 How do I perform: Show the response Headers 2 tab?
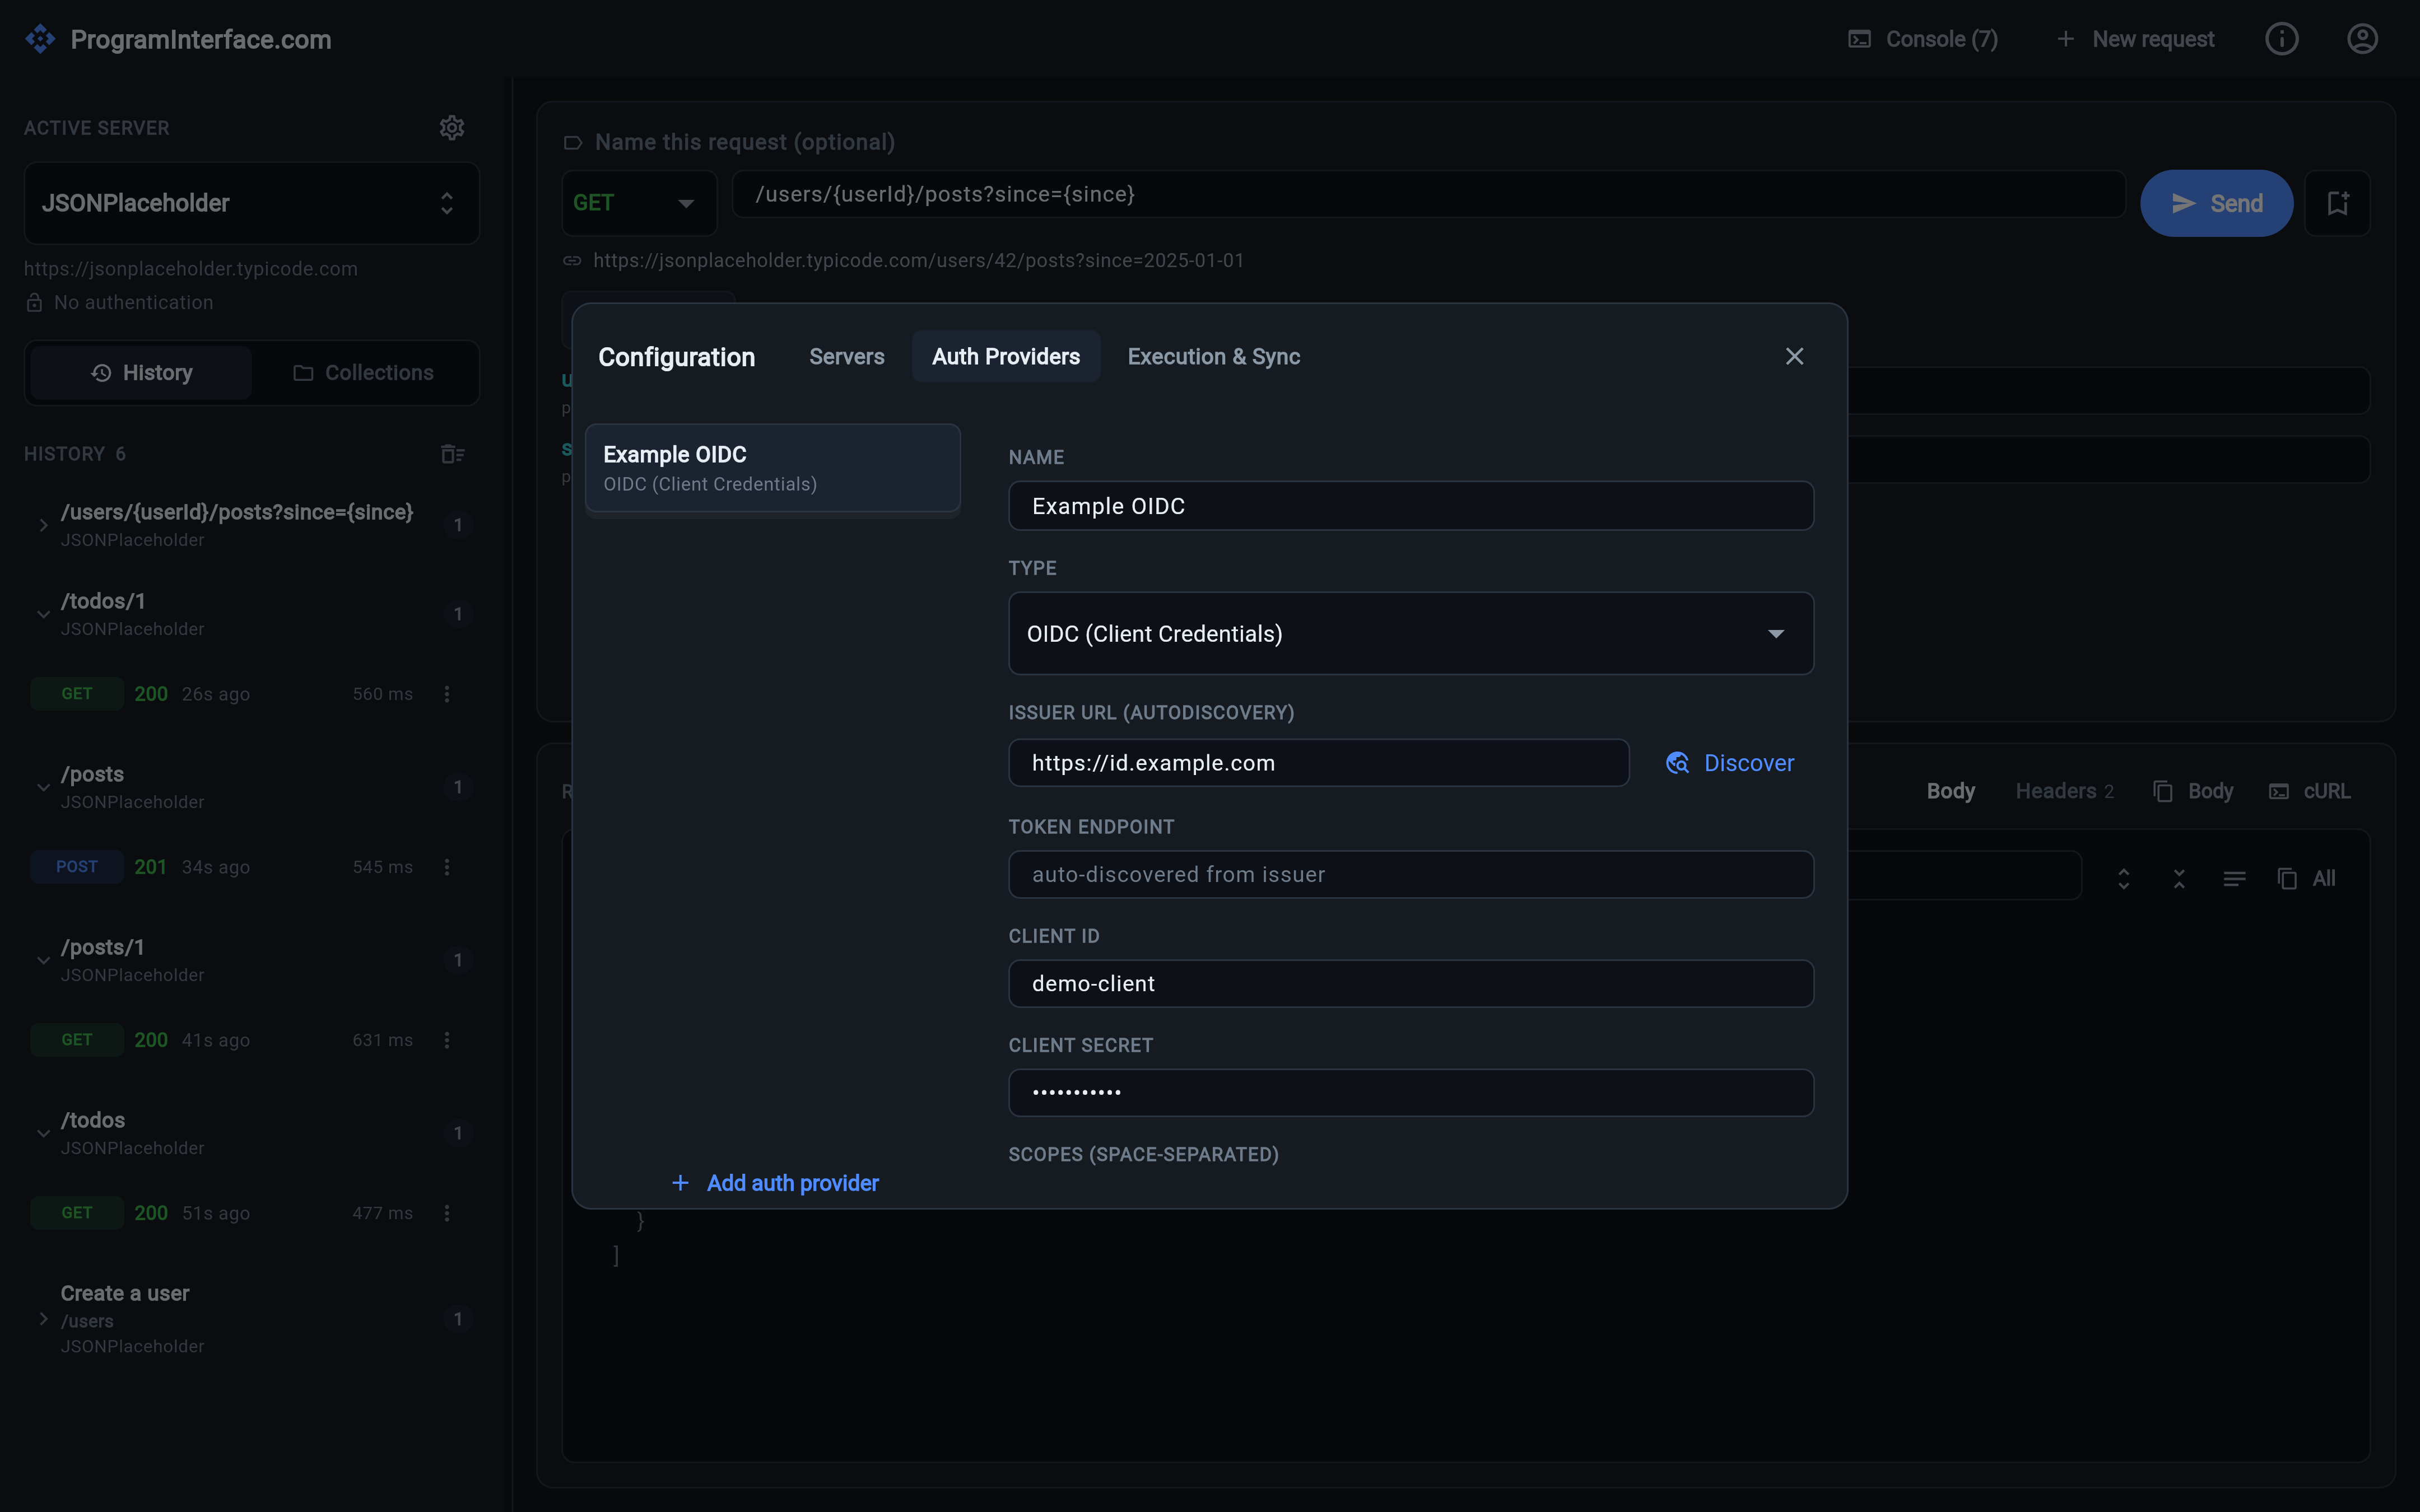2064,791
